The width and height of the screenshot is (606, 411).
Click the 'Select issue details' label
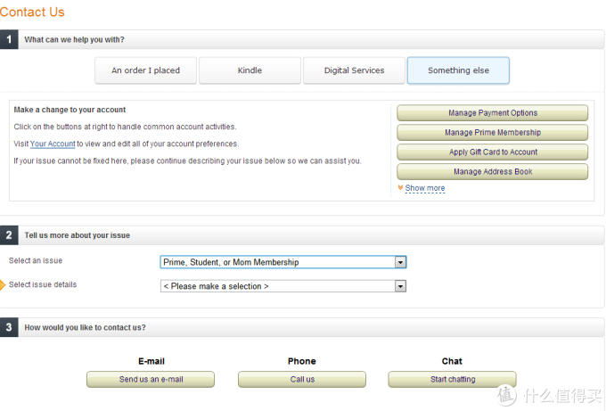click(43, 284)
